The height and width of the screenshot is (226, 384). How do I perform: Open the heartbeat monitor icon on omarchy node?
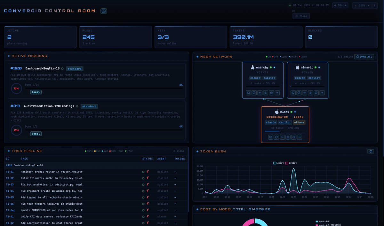(x=260, y=93)
